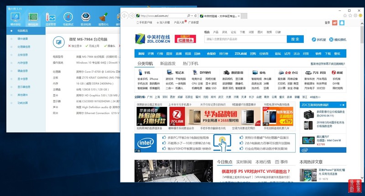Screen dimensions: 365x196
Task: Select the 产品 search category tab
Action: (216, 32)
